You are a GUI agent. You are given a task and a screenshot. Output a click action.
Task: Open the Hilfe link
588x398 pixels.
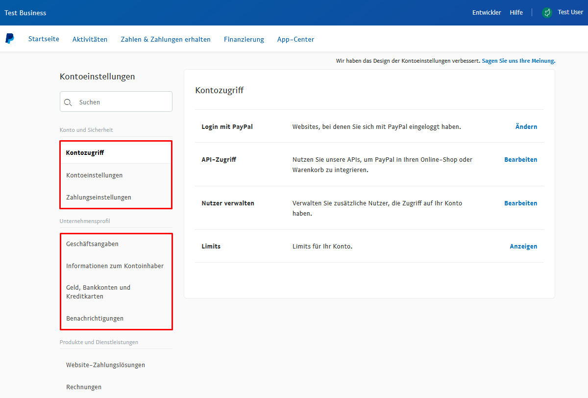click(x=516, y=13)
